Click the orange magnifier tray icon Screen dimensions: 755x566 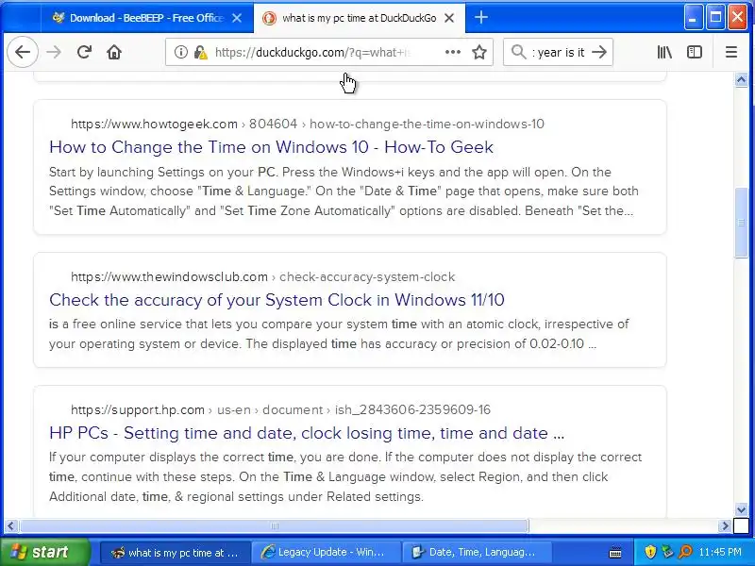coord(685,552)
